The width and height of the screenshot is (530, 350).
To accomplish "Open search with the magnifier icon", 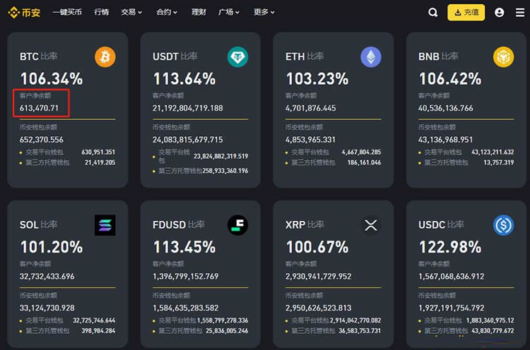I will 433,12.
